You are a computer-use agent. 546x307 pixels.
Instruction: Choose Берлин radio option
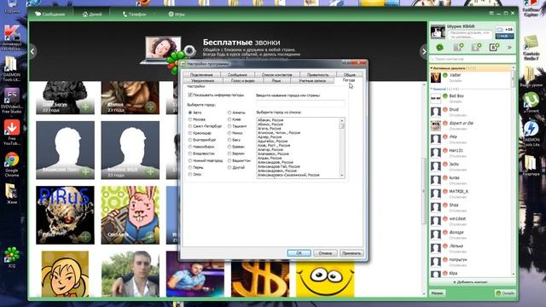229,153
